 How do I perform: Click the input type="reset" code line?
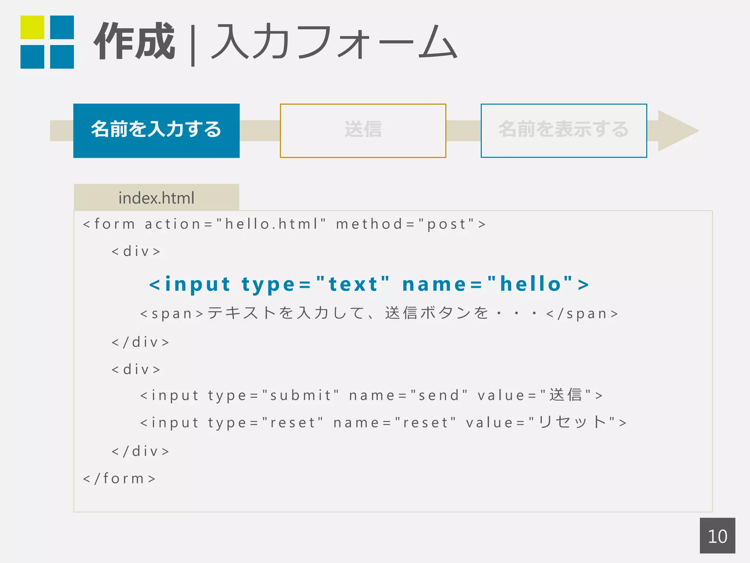coord(383,423)
